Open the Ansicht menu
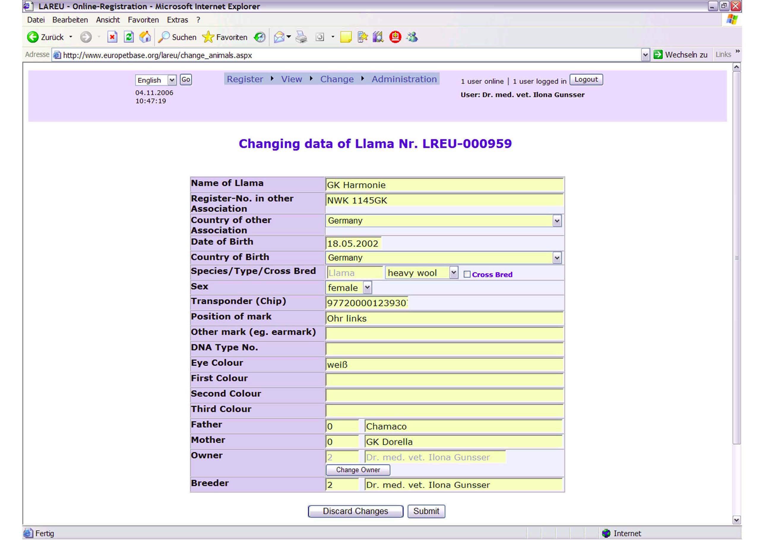Viewport: 764px width, 540px height. (x=108, y=20)
